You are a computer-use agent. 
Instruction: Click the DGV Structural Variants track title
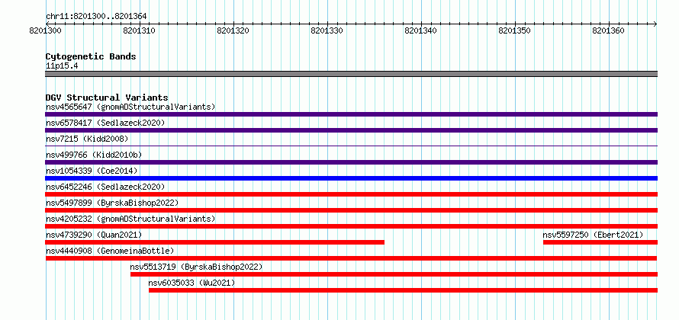point(107,98)
